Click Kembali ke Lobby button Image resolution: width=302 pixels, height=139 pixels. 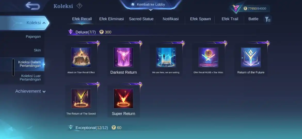[151, 4]
